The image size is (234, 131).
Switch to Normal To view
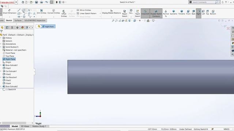click(166, 13)
